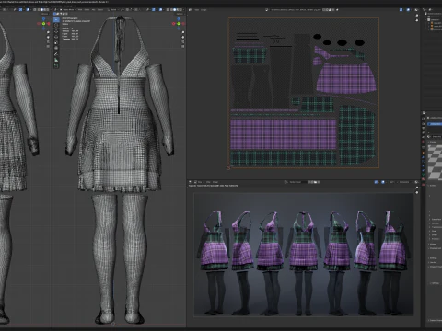This screenshot has width=442, height=331.
Task: Open View menu in UV image editor
Action: pyautogui.click(x=197, y=10)
